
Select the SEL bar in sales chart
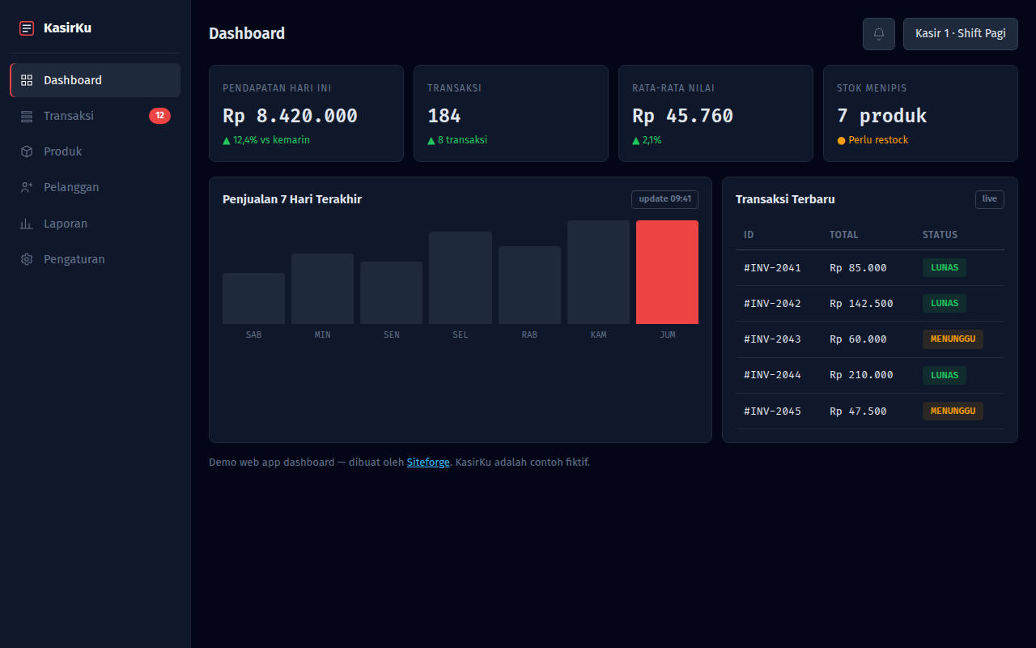461,278
